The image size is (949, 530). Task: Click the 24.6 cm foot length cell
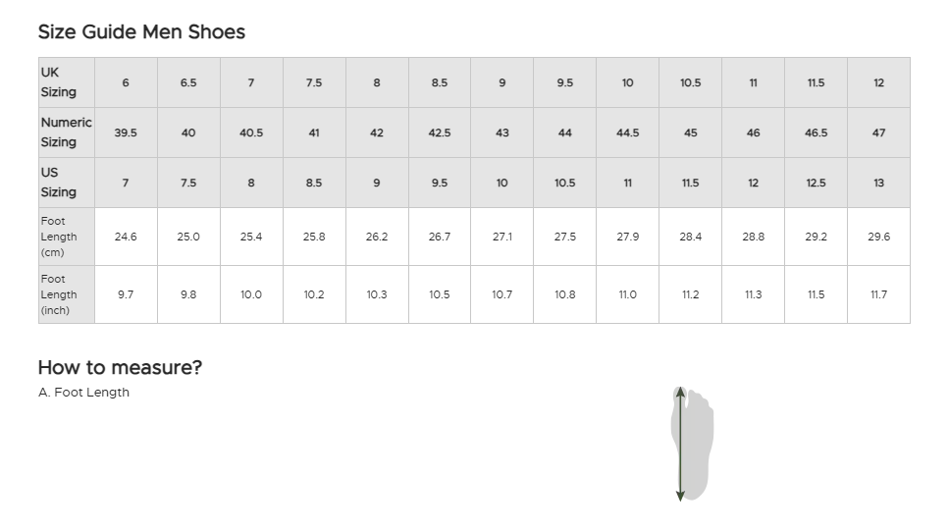[126, 237]
